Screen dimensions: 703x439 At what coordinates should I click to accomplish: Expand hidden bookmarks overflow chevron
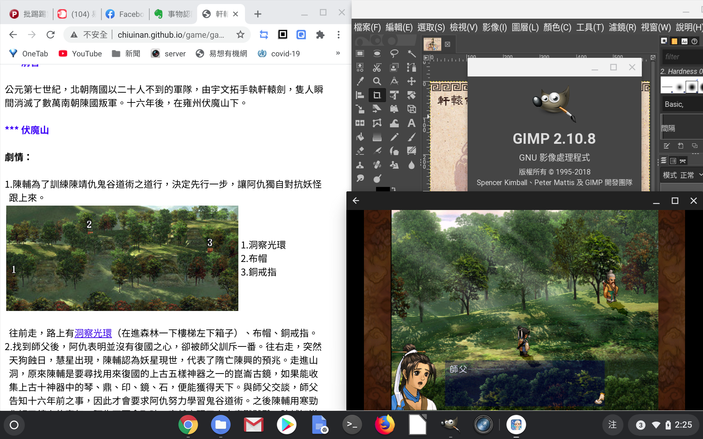click(338, 53)
